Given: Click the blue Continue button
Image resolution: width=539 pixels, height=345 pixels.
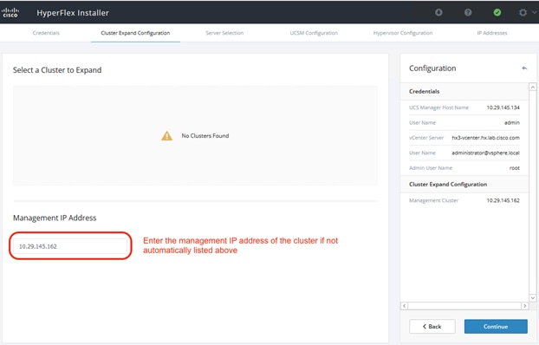Looking at the screenshot, I should (496, 327).
